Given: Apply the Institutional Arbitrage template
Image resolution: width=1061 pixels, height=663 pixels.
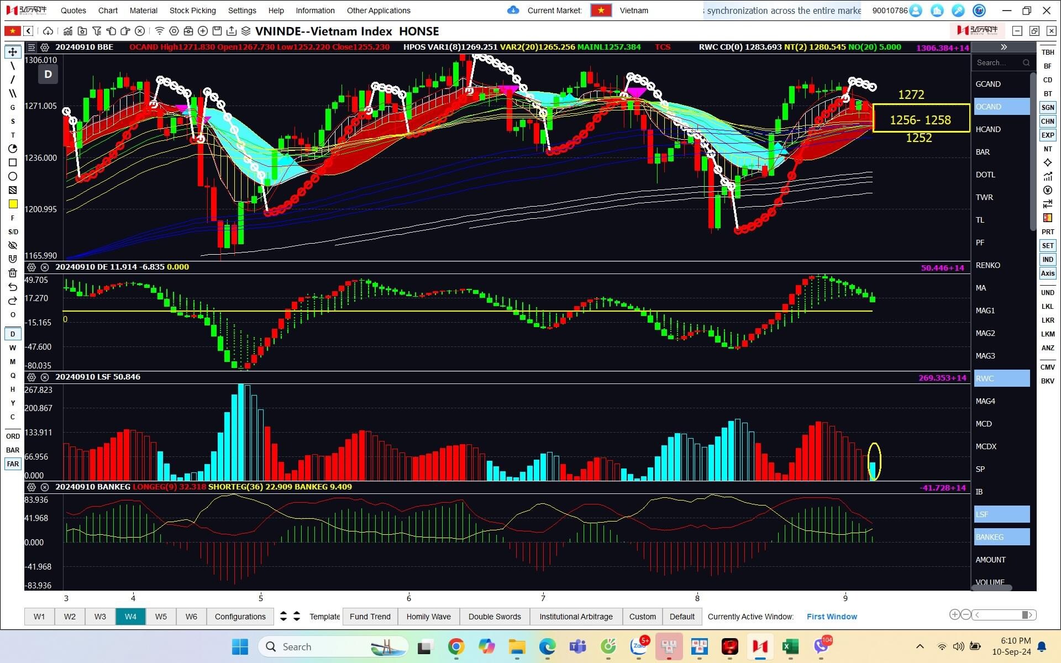Looking at the screenshot, I should coord(576,617).
